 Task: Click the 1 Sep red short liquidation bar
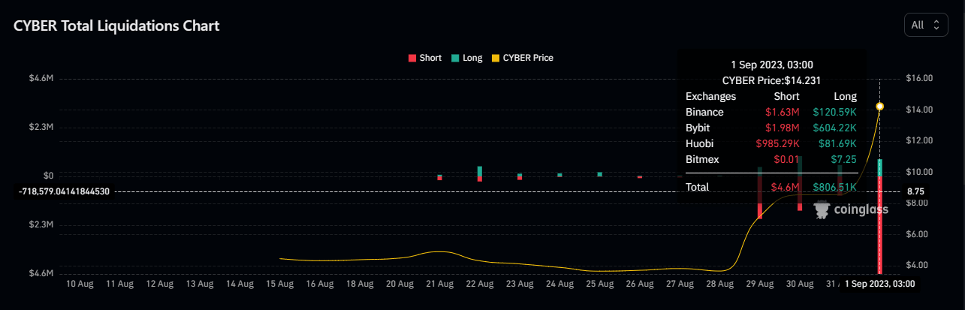(879, 225)
